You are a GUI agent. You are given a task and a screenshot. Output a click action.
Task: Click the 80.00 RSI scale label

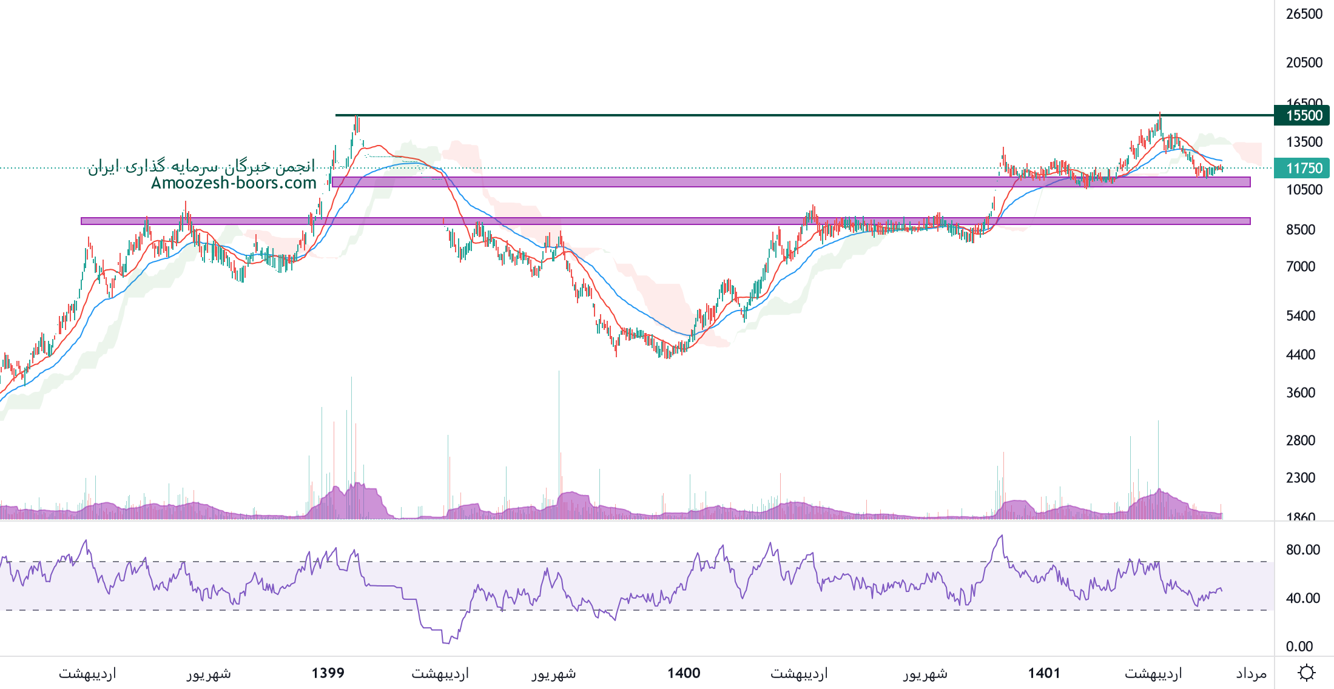click(x=1302, y=550)
